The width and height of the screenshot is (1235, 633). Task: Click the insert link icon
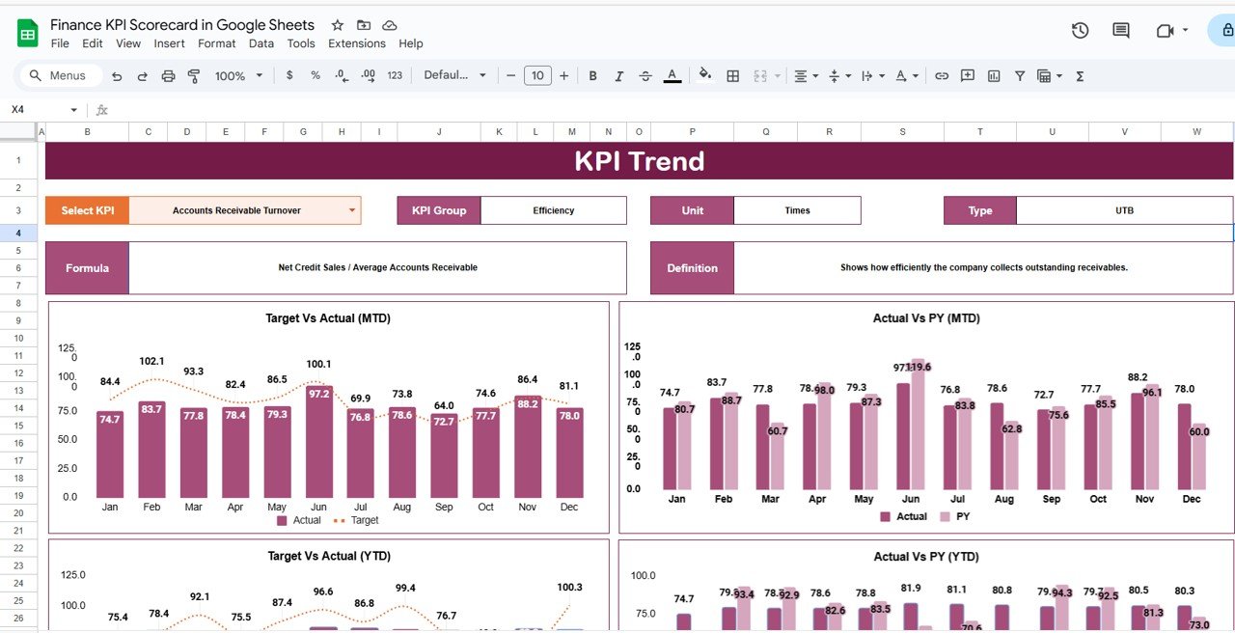coord(942,76)
